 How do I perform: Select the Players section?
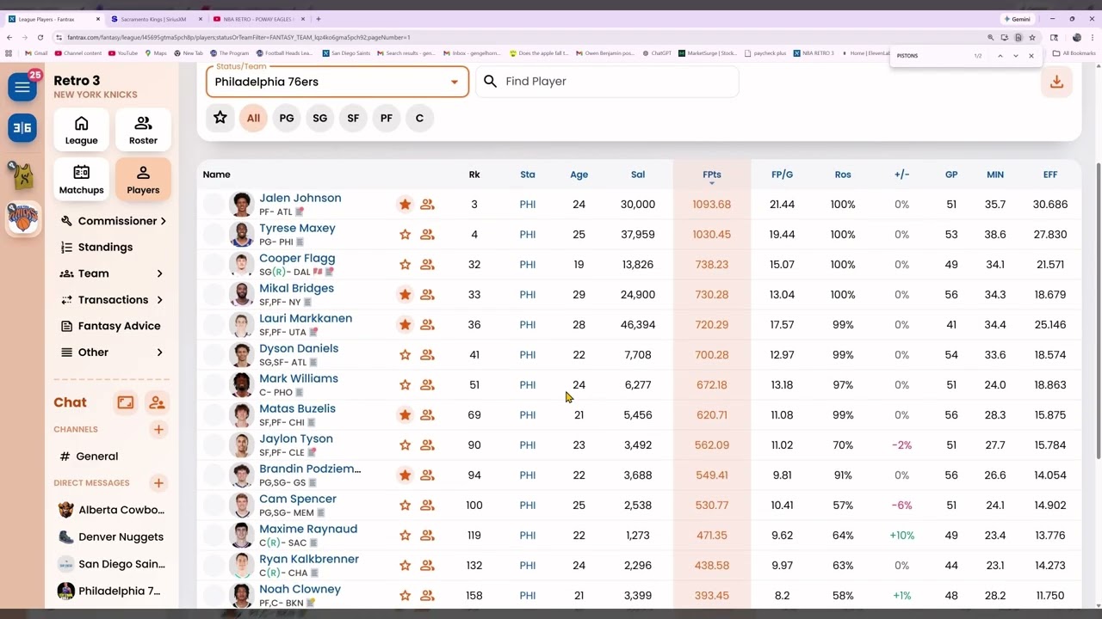[x=143, y=180]
